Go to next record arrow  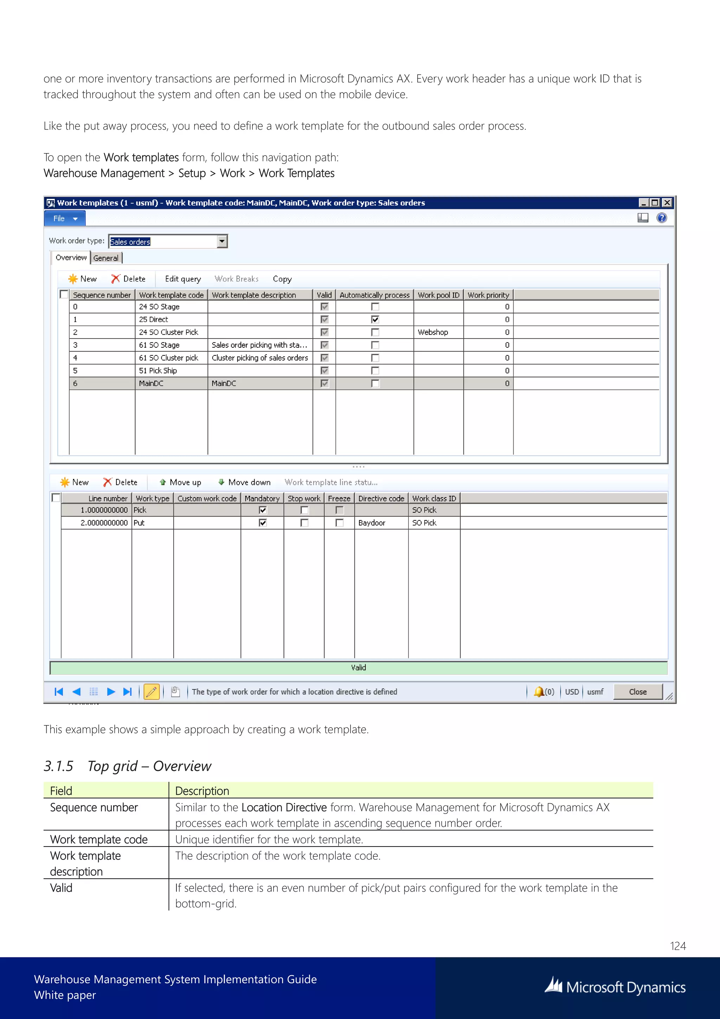pyautogui.click(x=111, y=691)
